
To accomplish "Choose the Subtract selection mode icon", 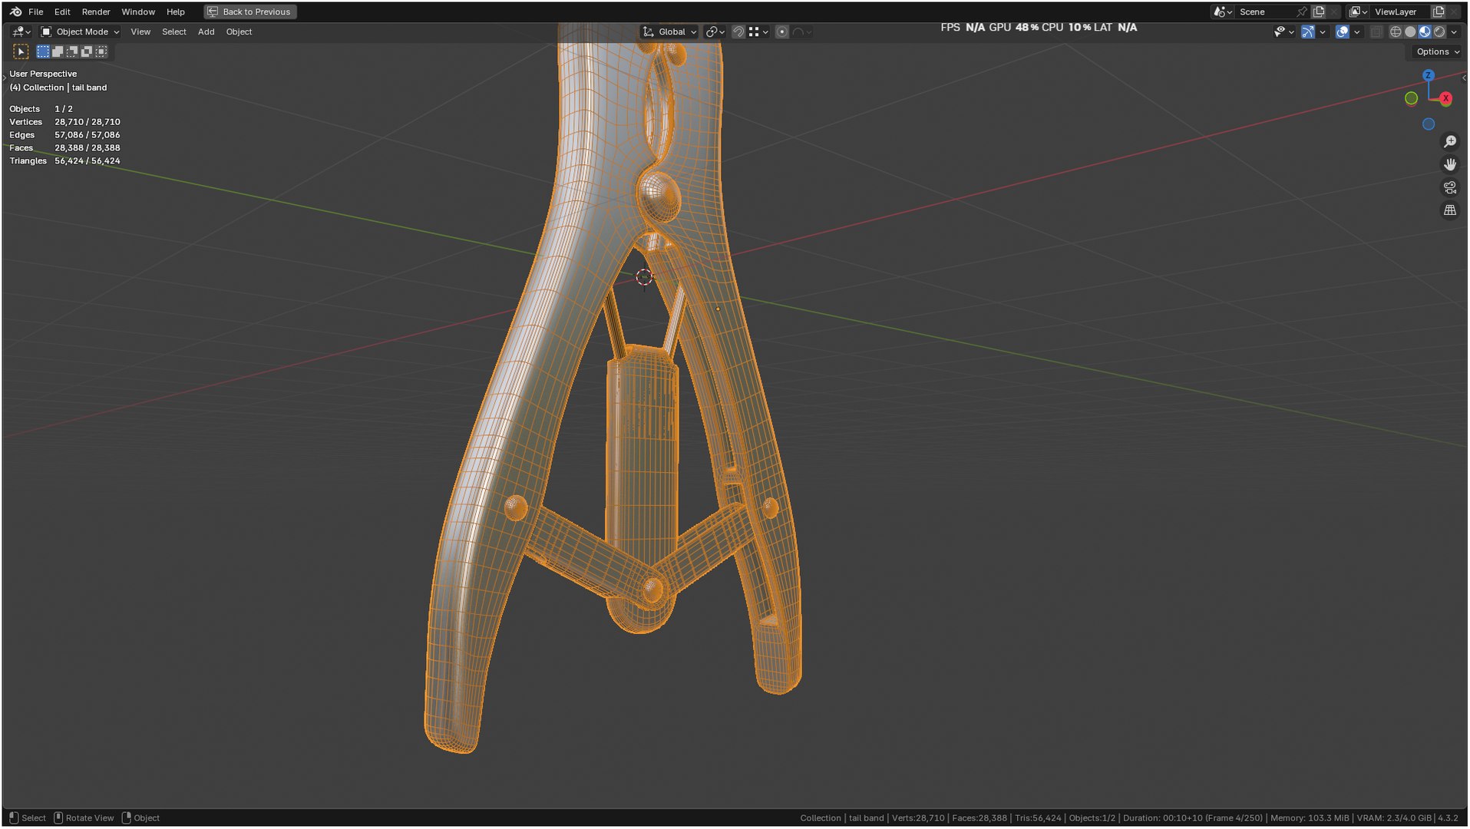I will coord(72,51).
